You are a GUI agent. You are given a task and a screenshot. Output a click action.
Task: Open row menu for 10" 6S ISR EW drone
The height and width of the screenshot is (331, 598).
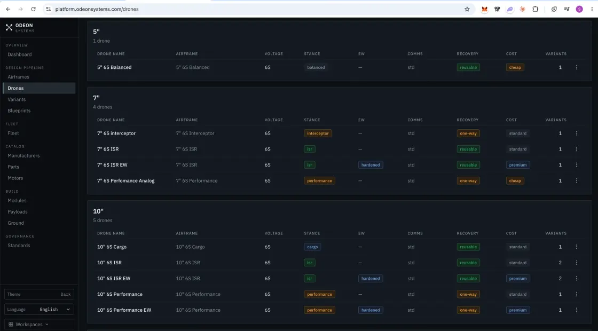576,278
